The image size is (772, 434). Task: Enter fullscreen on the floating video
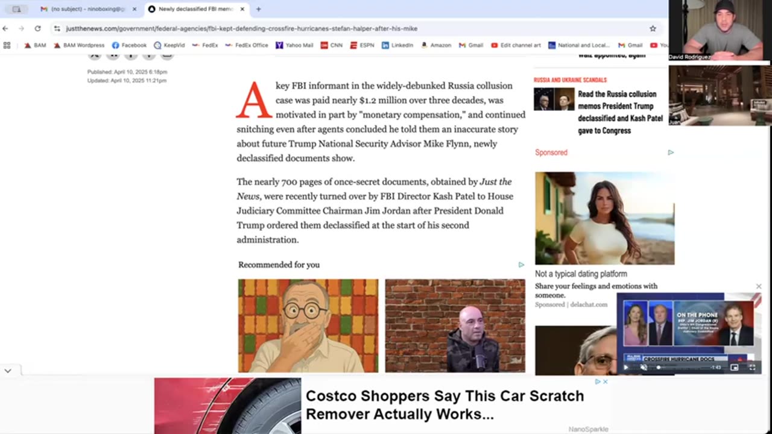point(752,367)
